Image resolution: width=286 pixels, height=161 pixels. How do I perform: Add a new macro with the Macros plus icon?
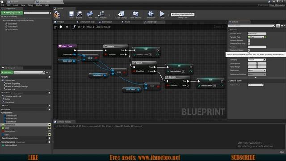tap(50, 106)
